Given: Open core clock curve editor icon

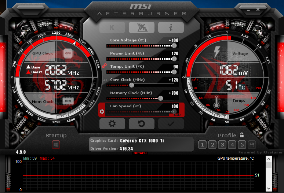Looking at the screenshot, I should click(105, 80).
